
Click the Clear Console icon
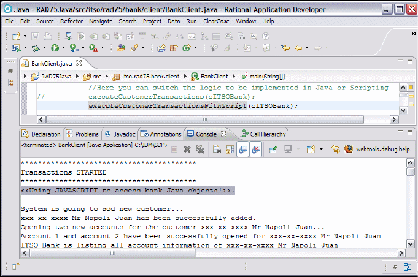(x=217, y=149)
